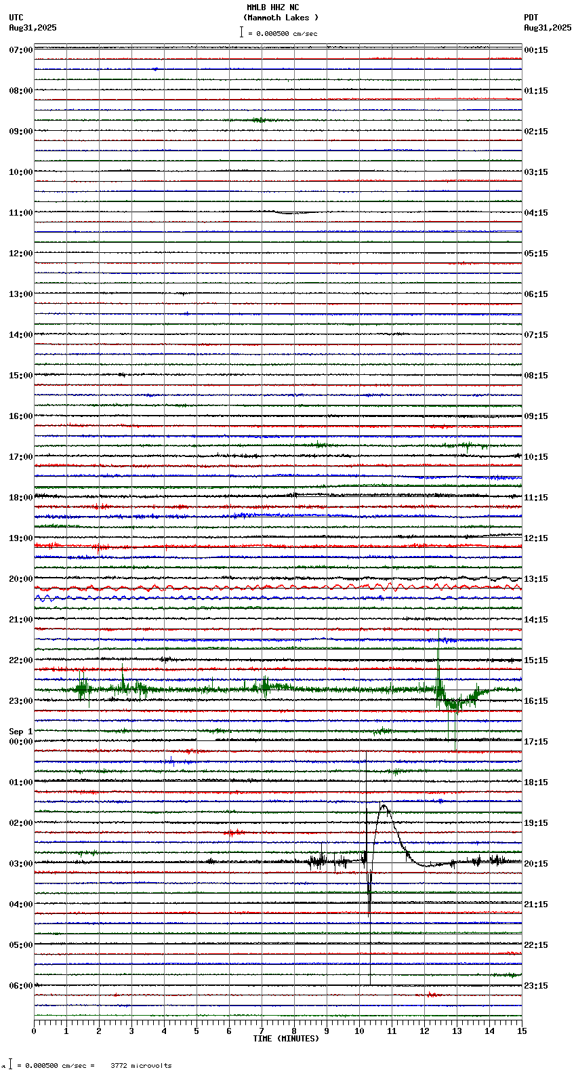The width and height of the screenshot is (576, 1074).
Task: Click the '23:15' PDT time label
Action: [x=536, y=986]
